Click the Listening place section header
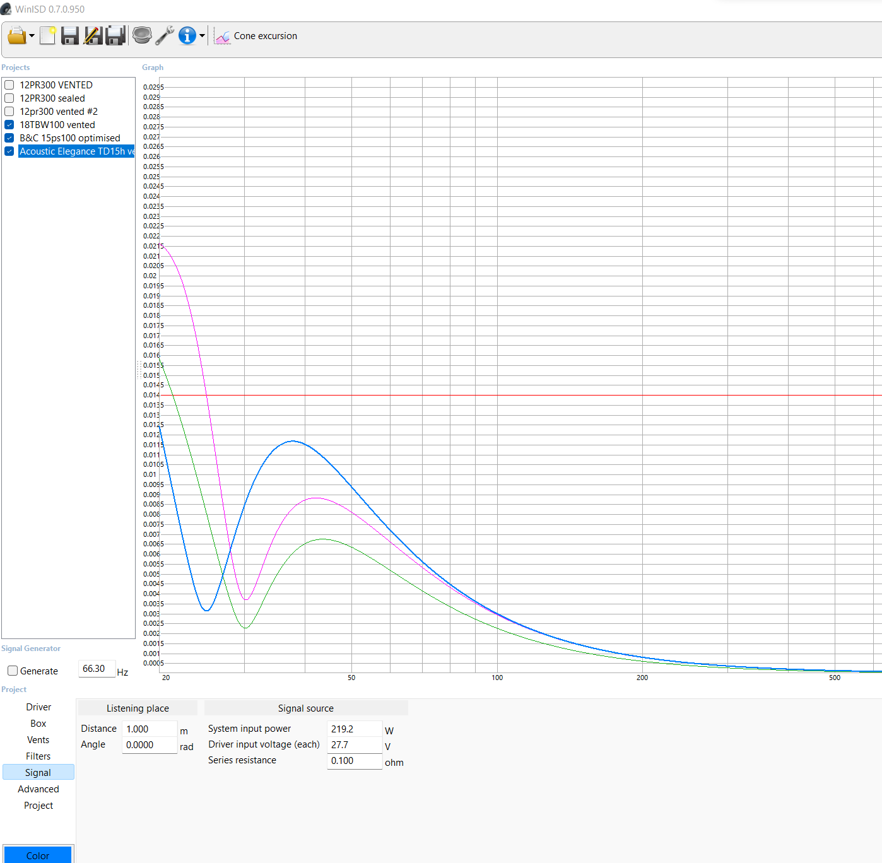The image size is (882, 863). tap(138, 708)
